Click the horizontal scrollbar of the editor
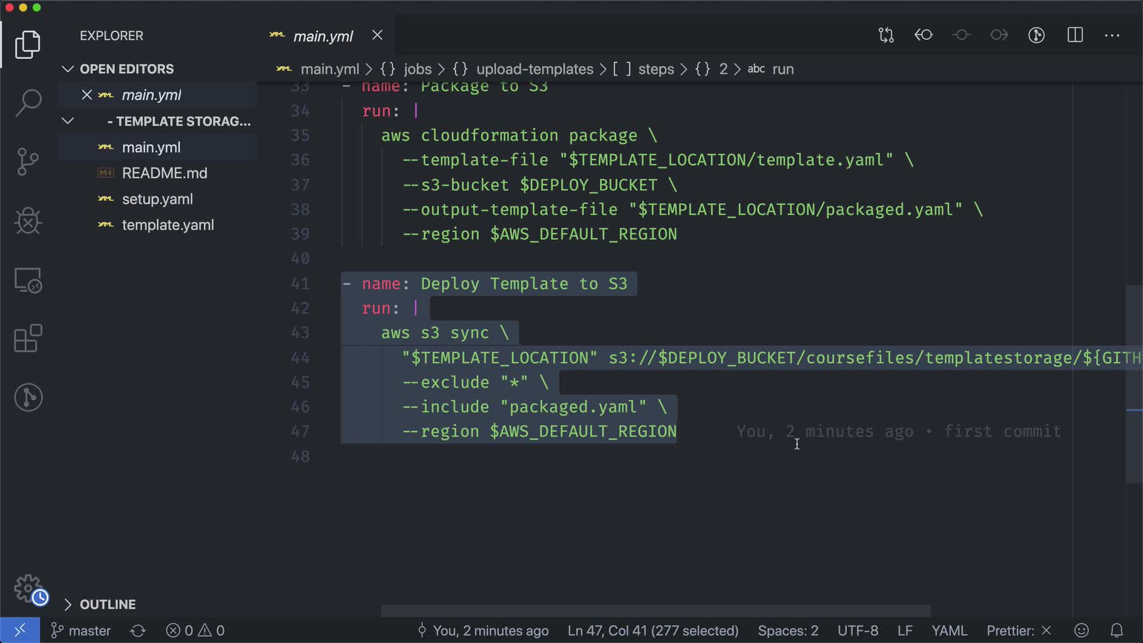 (655, 611)
